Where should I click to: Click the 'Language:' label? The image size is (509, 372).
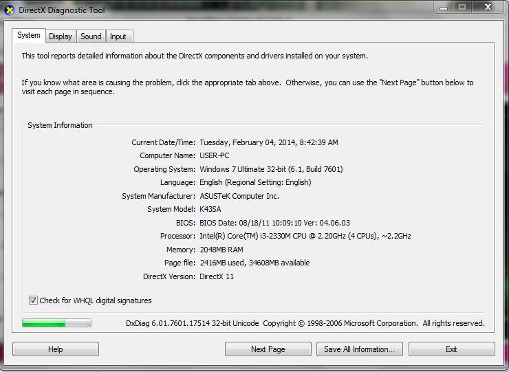[177, 182]
